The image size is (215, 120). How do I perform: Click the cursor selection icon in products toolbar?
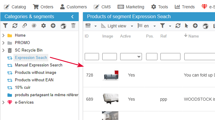coord(186,26)
